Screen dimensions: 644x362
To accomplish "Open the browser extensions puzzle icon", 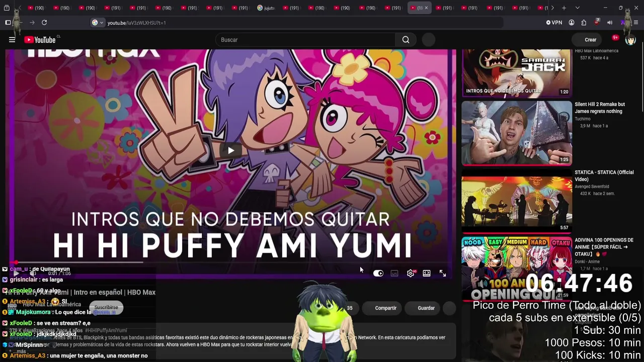I will click(x=584, y=23).
